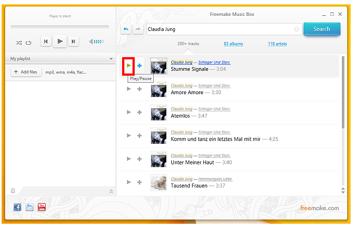Image resolution: width=355 pixels, height=227 pixels.
Task: Open Stumme Signale album cover thumbnail
Action: (x=159, y=66)
